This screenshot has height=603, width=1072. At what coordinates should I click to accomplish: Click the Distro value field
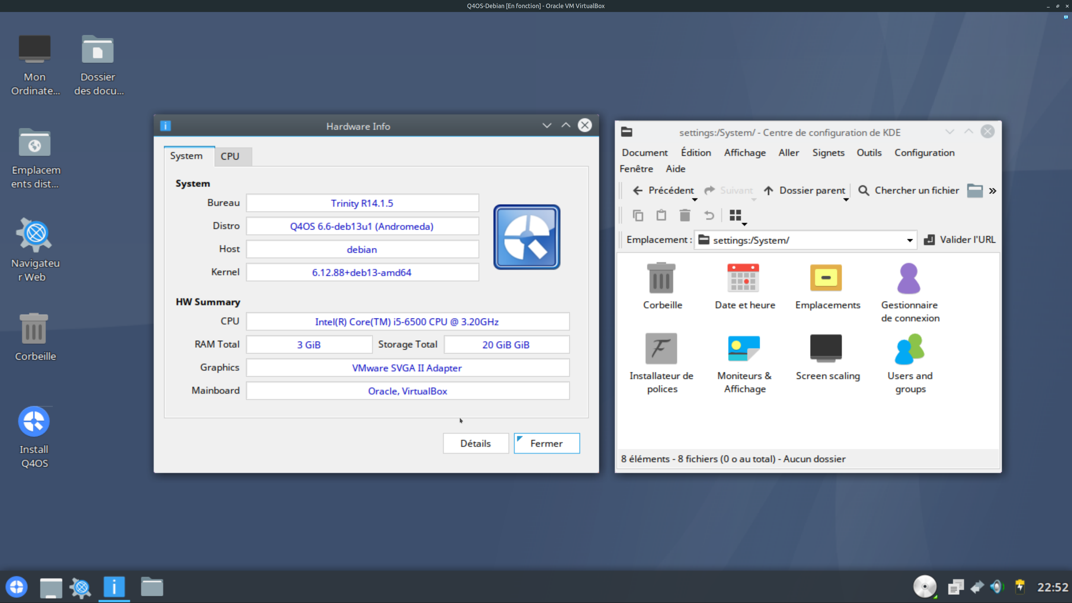click(x=362, y=226)
